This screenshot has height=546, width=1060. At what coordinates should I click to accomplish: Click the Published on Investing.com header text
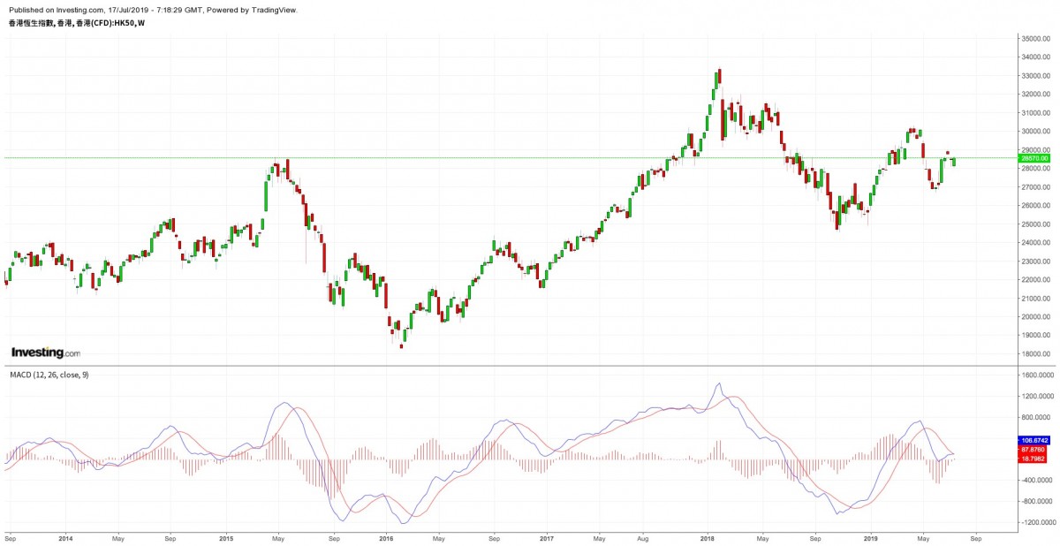[x=153, y=10]
